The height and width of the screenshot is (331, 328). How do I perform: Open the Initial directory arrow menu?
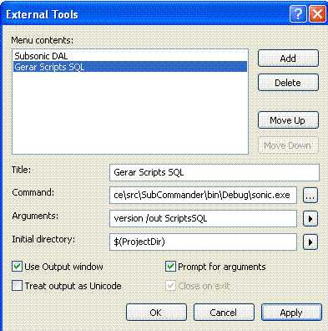coord(310,242)
